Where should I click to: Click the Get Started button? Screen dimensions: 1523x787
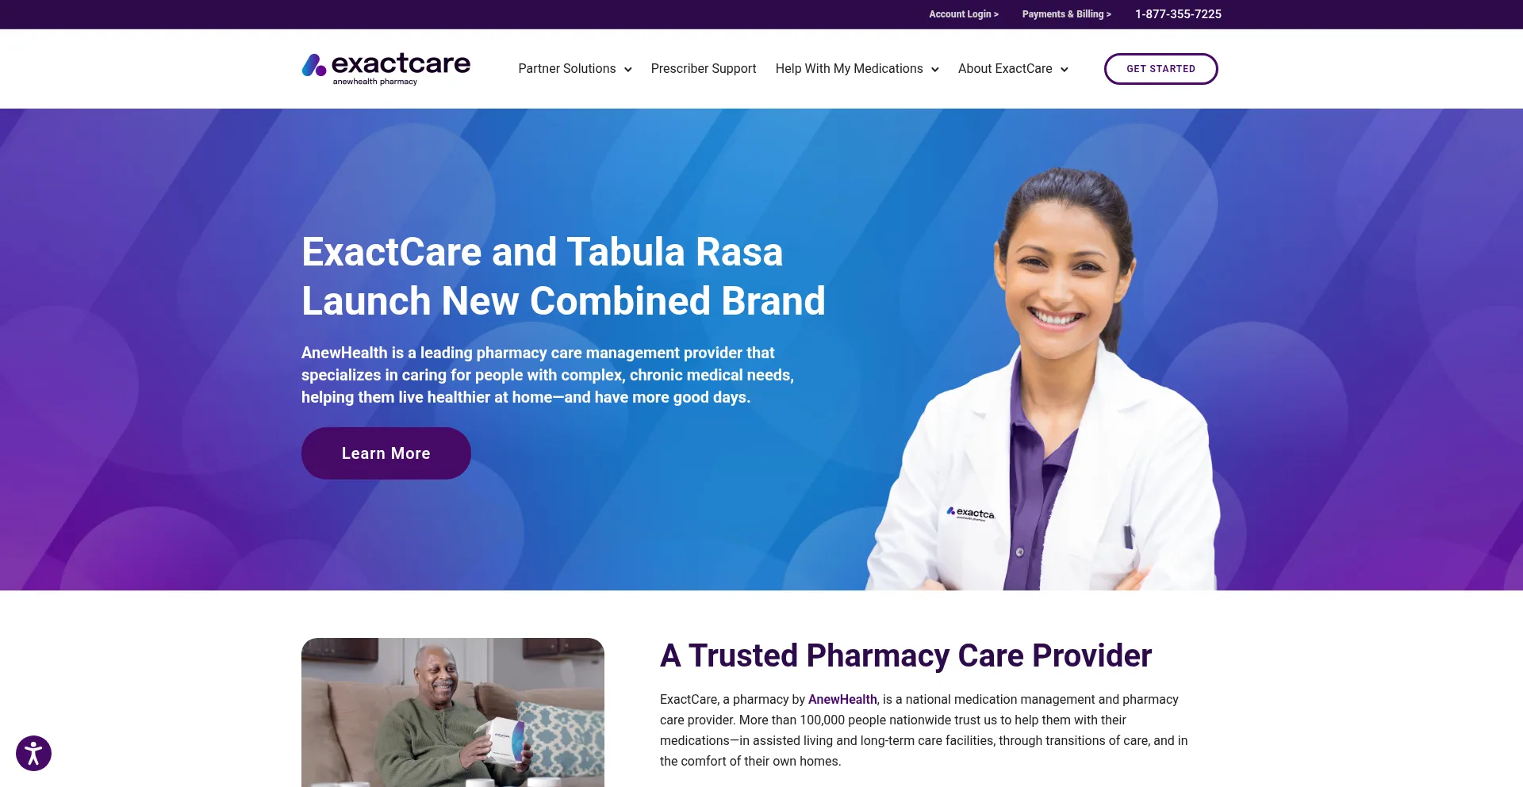1160,69
